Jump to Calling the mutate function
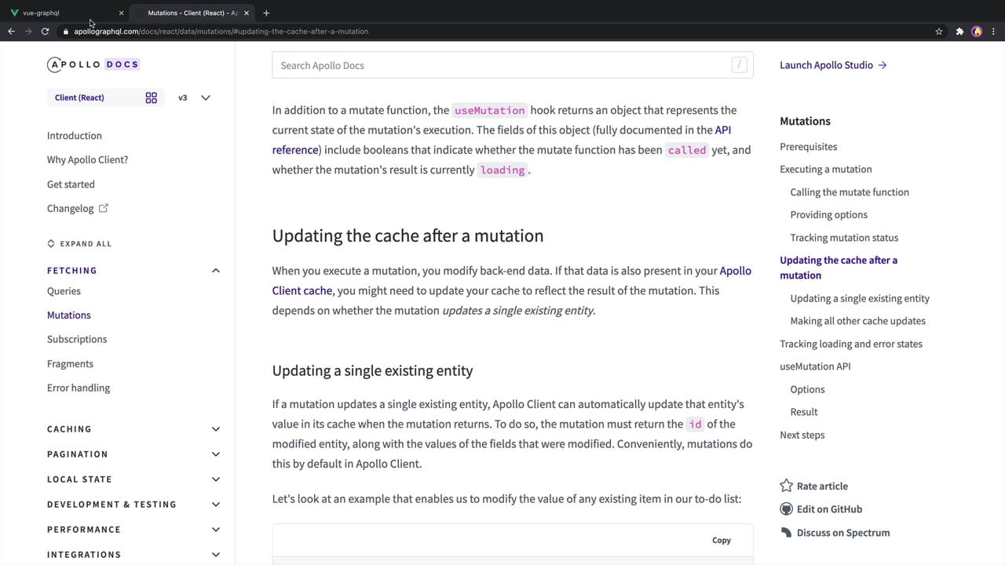The height and width of the screenshot is (565, 1005). click(x=850, y=191)
